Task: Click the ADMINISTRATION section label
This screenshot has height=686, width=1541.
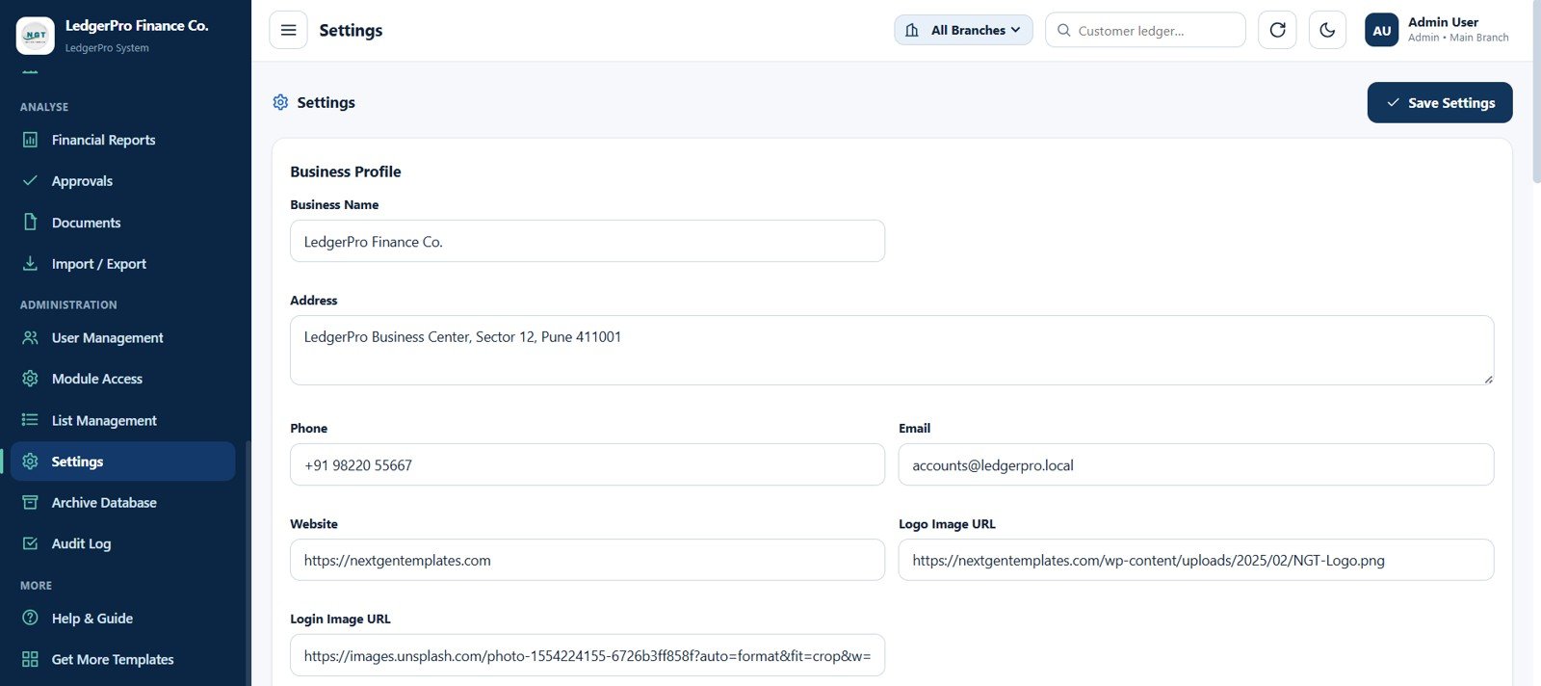Action: coord(68,304)
